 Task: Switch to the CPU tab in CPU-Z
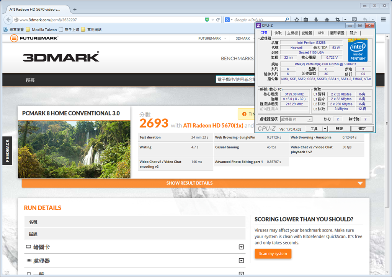(x=264, y=33)
